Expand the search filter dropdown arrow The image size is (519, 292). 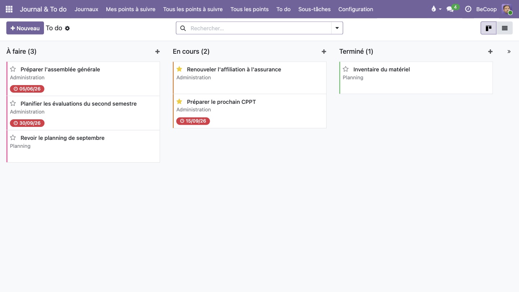[337, 28]
